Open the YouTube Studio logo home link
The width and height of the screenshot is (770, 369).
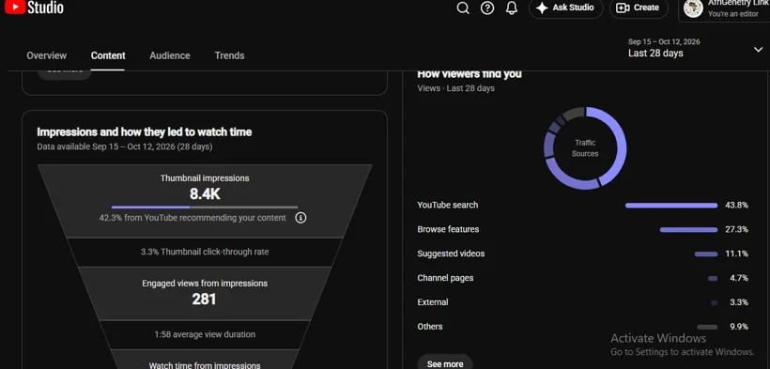click(x=34, y=7)
